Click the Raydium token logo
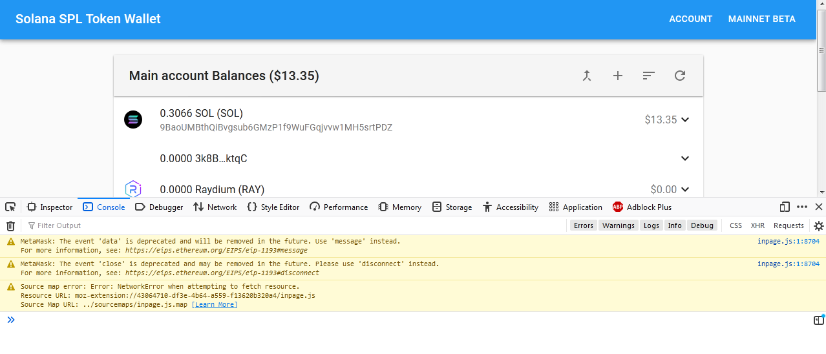The width and height of the screenshot is (826, 354). pos(133,189)
